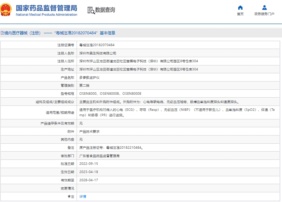This screenshot has height=202, width=282.
Task: Click the 变更情况 label cell
Action: 39,188
